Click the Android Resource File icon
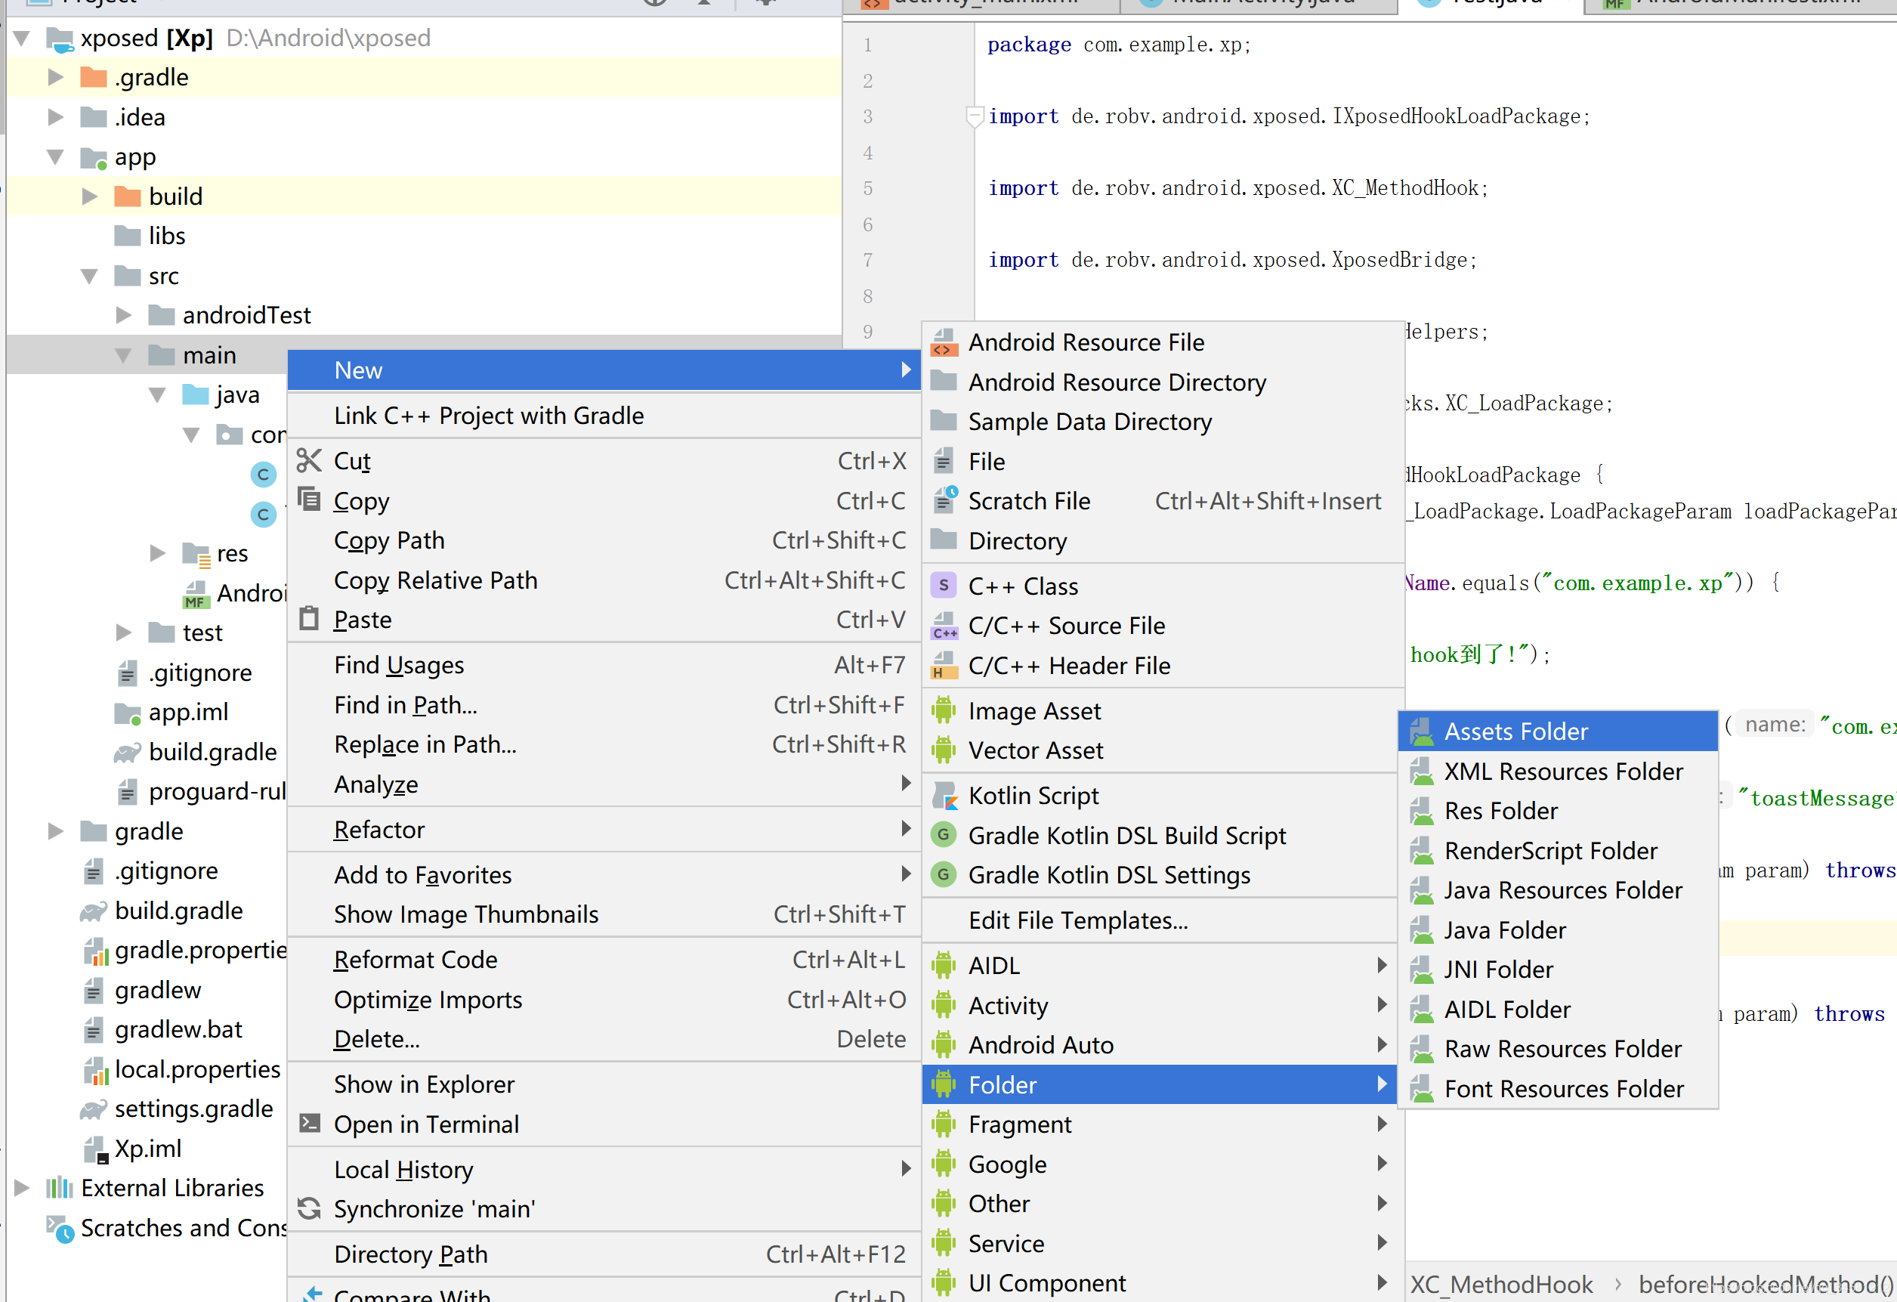This screenshot has width=1897, height=1302. 944,342
